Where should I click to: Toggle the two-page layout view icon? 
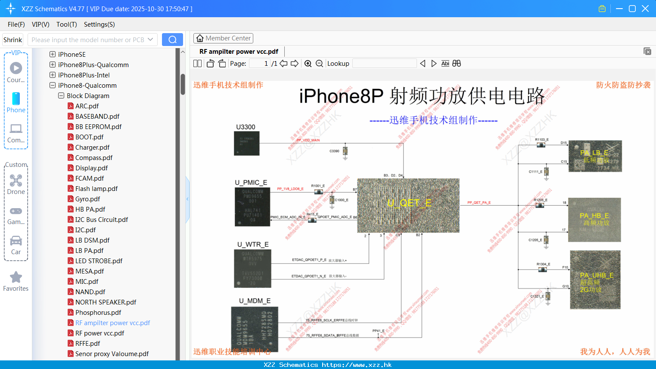(x=197, y=63)
